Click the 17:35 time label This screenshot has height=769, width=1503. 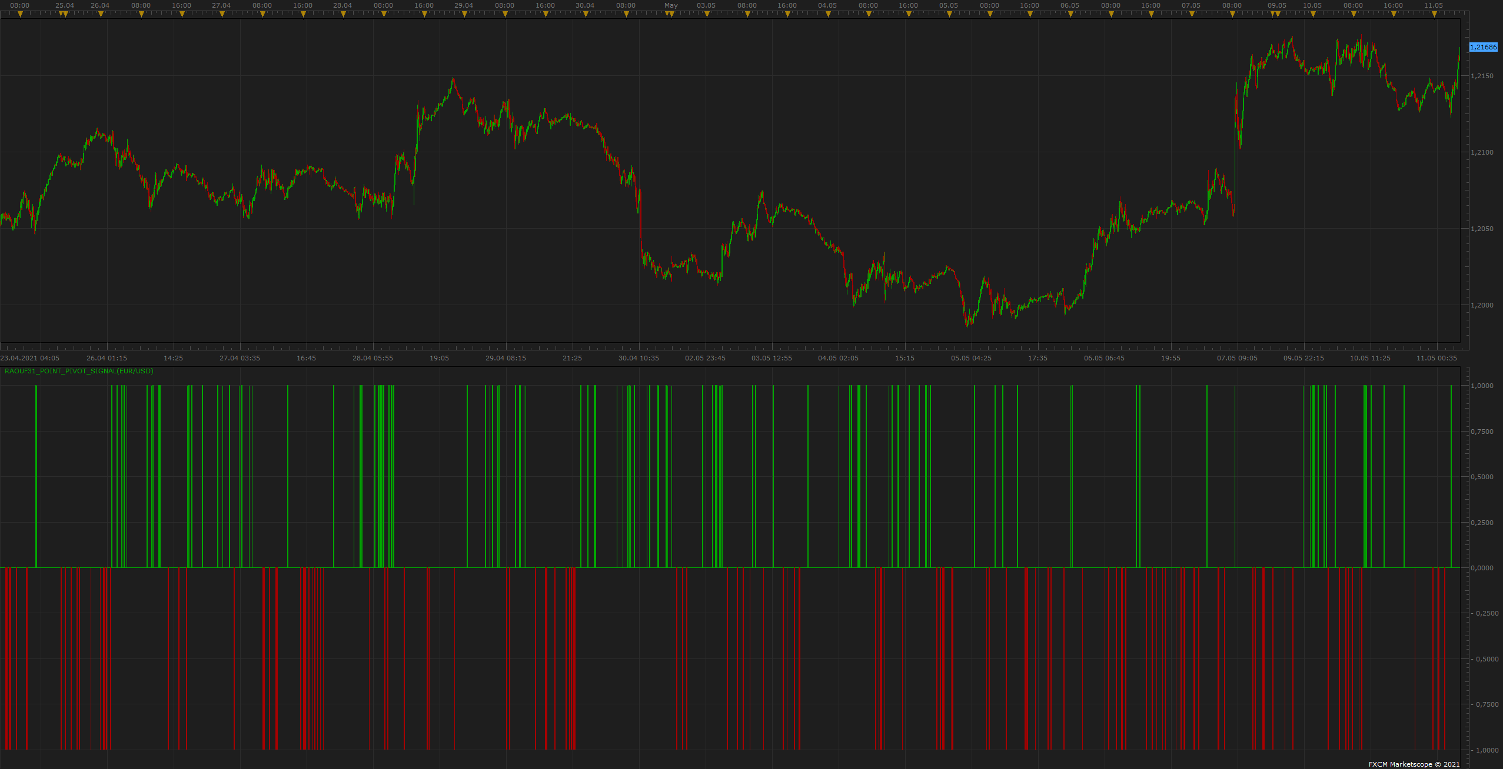1038,358
